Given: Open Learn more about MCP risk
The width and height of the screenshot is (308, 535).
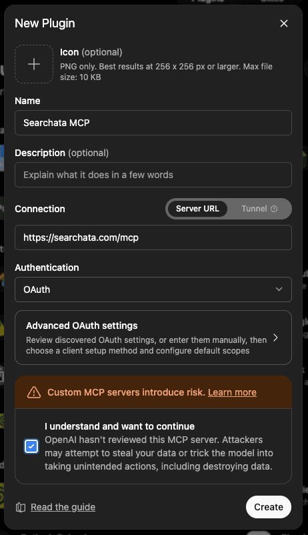Looking at the screenshot, I should click(x=232, y=392).
